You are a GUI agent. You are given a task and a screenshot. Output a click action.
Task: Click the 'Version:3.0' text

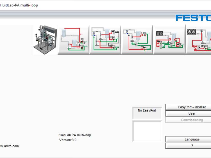[68, 140]
